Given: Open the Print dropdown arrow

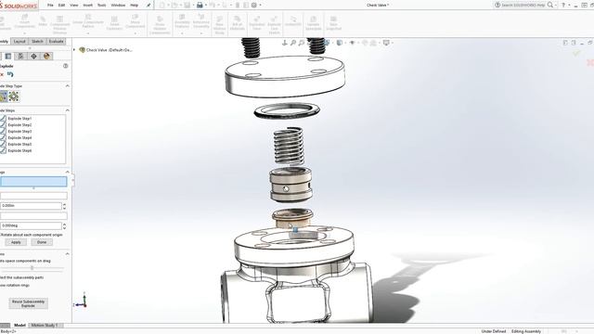Looking at the screenshot, I should coord(206,6).
